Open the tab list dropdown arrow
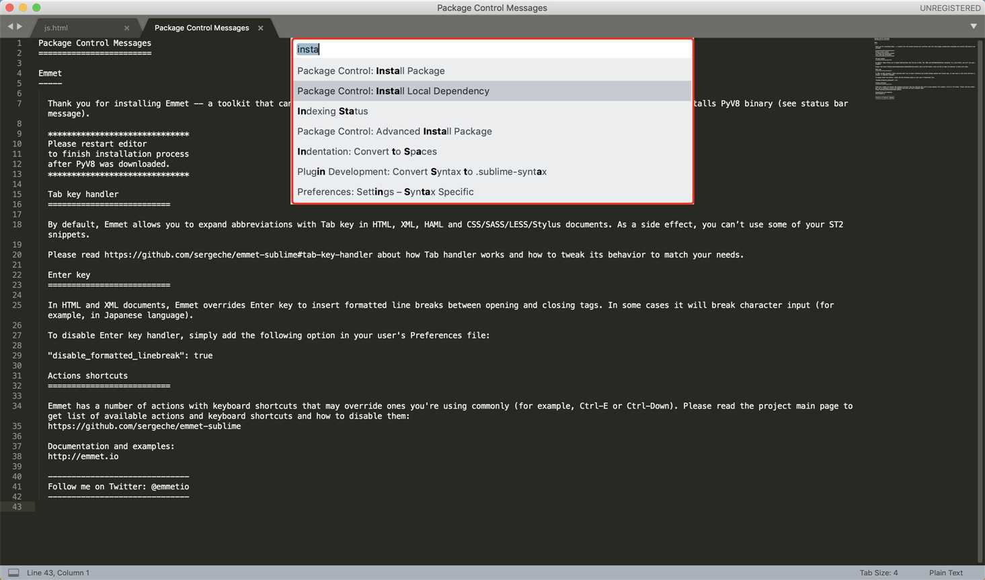 [974, 26]
